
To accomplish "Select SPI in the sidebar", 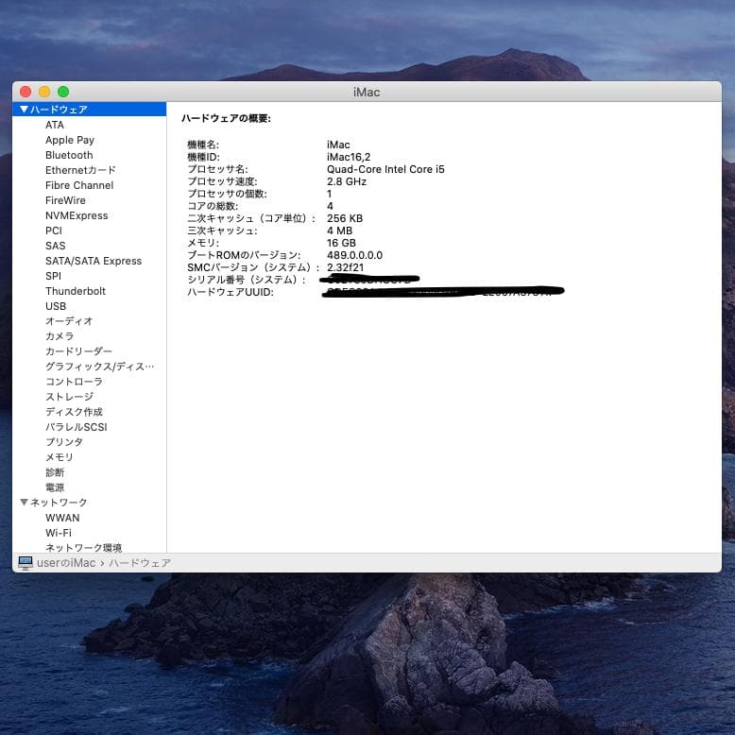I will pyautogui.click(x=53, y=276).
